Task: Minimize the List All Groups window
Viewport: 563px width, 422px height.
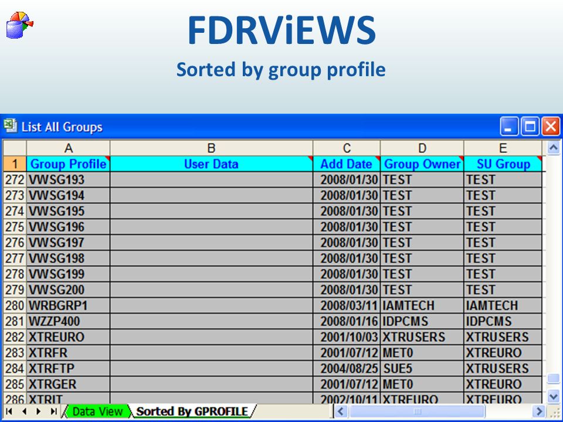Action: point(508,127)
